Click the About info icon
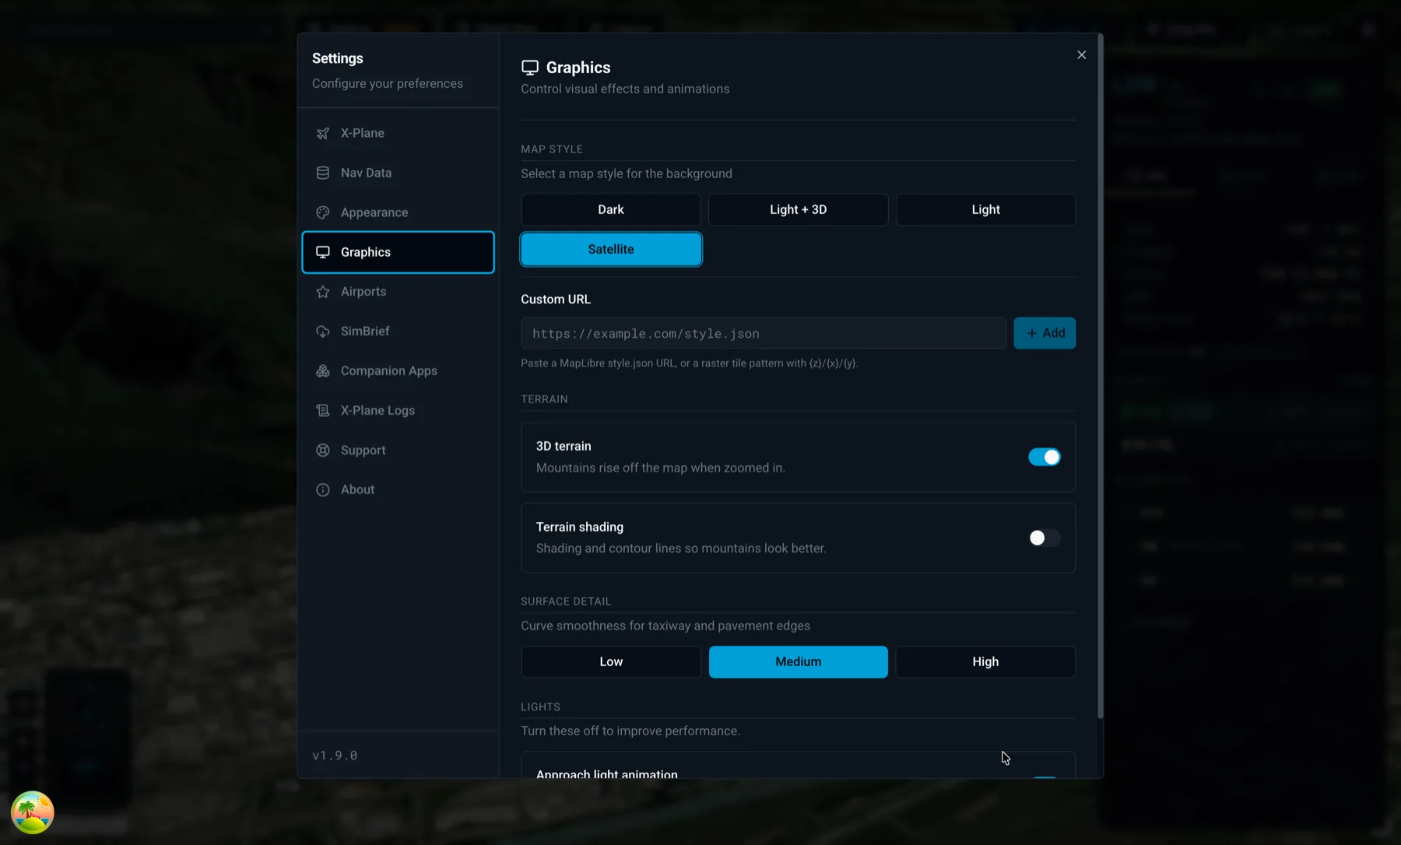This screenshot has width=1401, height=845. (322, 489)
